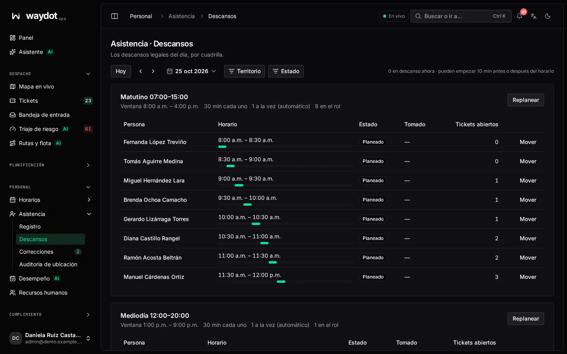This screenshot has height=354, width=567.
Task: Open Auditoría de ubicación
Action: (x=50, y=264)
